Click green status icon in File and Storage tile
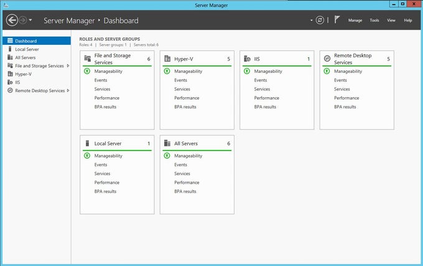 tap(87, 71)
